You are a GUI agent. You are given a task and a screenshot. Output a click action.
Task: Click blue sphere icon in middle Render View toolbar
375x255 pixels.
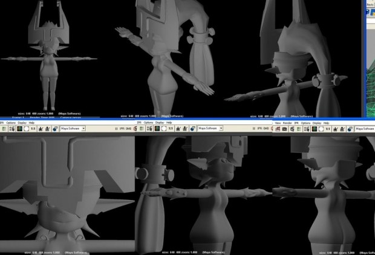[192, 129]
